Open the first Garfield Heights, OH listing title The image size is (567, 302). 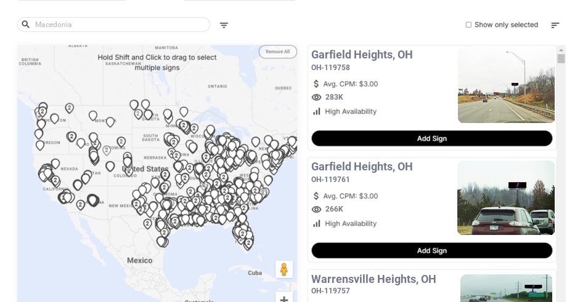point(362,55)
